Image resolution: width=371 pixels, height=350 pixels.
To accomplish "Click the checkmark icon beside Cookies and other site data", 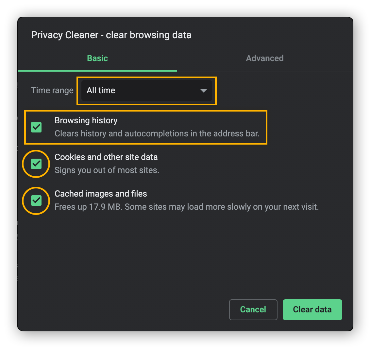I will [36, 164].
